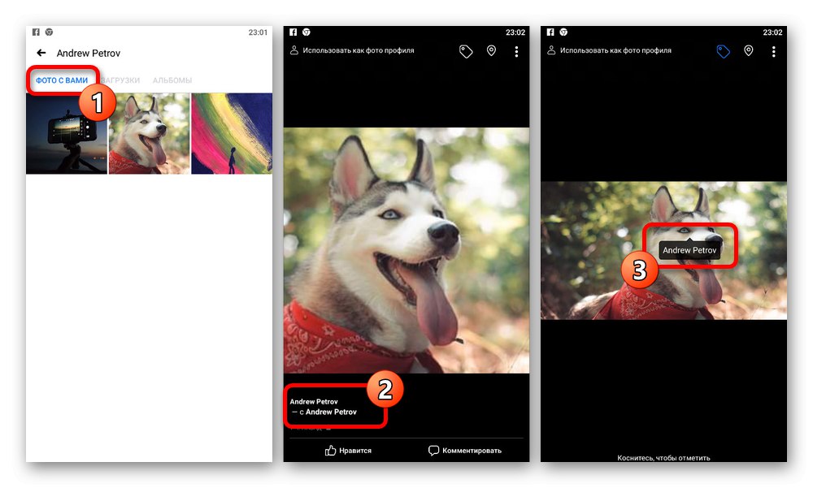This screenshot has height=488, width=813.
Task: Open the colorful rainbow painting thumbnail
Action: 232,133
